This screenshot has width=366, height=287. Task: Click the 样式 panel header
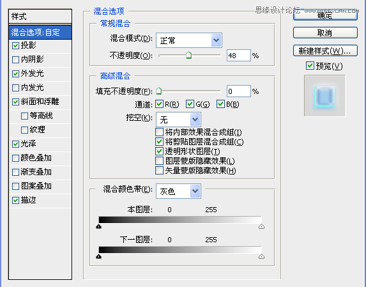pyautogui.click(x=40, y=17)
